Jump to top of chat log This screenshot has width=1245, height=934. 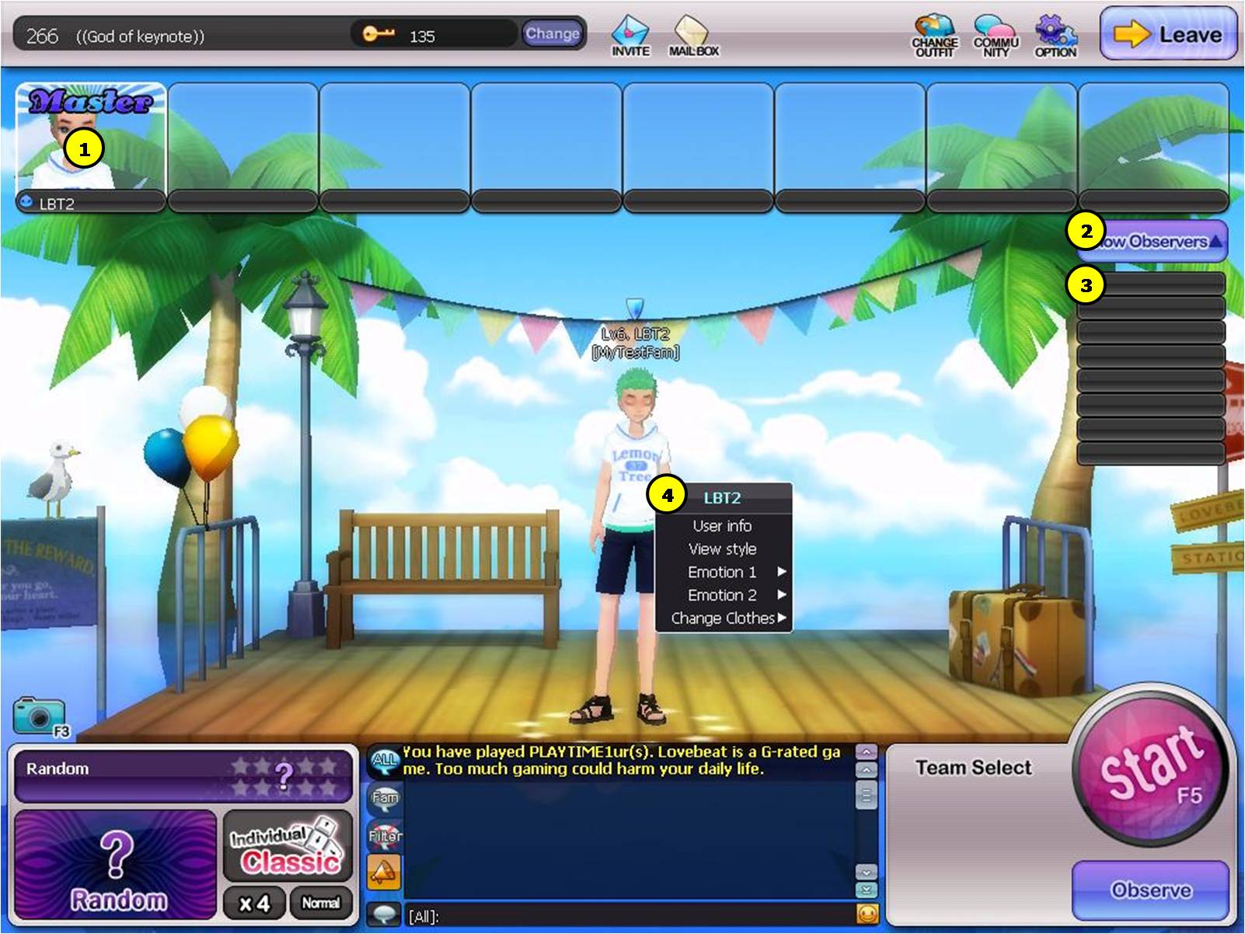[x=866, y=752]
